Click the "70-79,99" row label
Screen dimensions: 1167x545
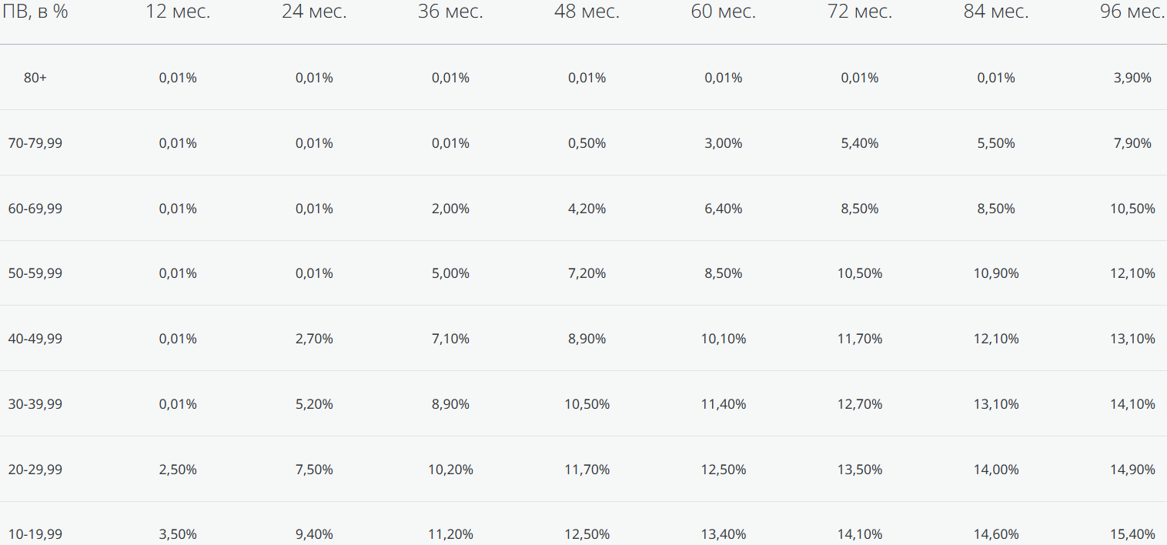click(x=35, y=143)
